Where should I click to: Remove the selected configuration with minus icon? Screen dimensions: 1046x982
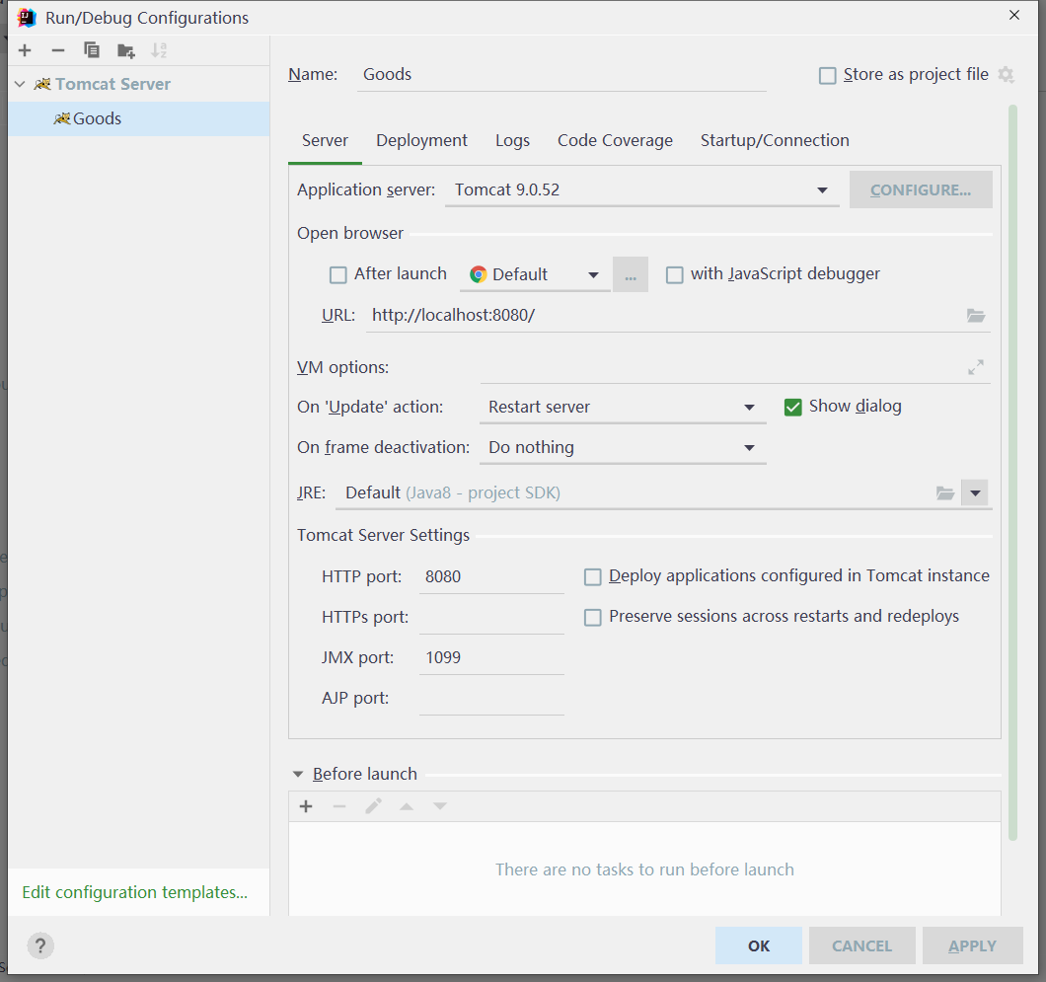point(58,50)
